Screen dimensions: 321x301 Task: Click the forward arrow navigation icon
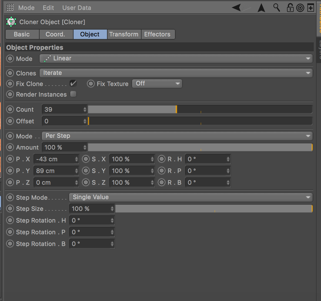coord(247,8)
